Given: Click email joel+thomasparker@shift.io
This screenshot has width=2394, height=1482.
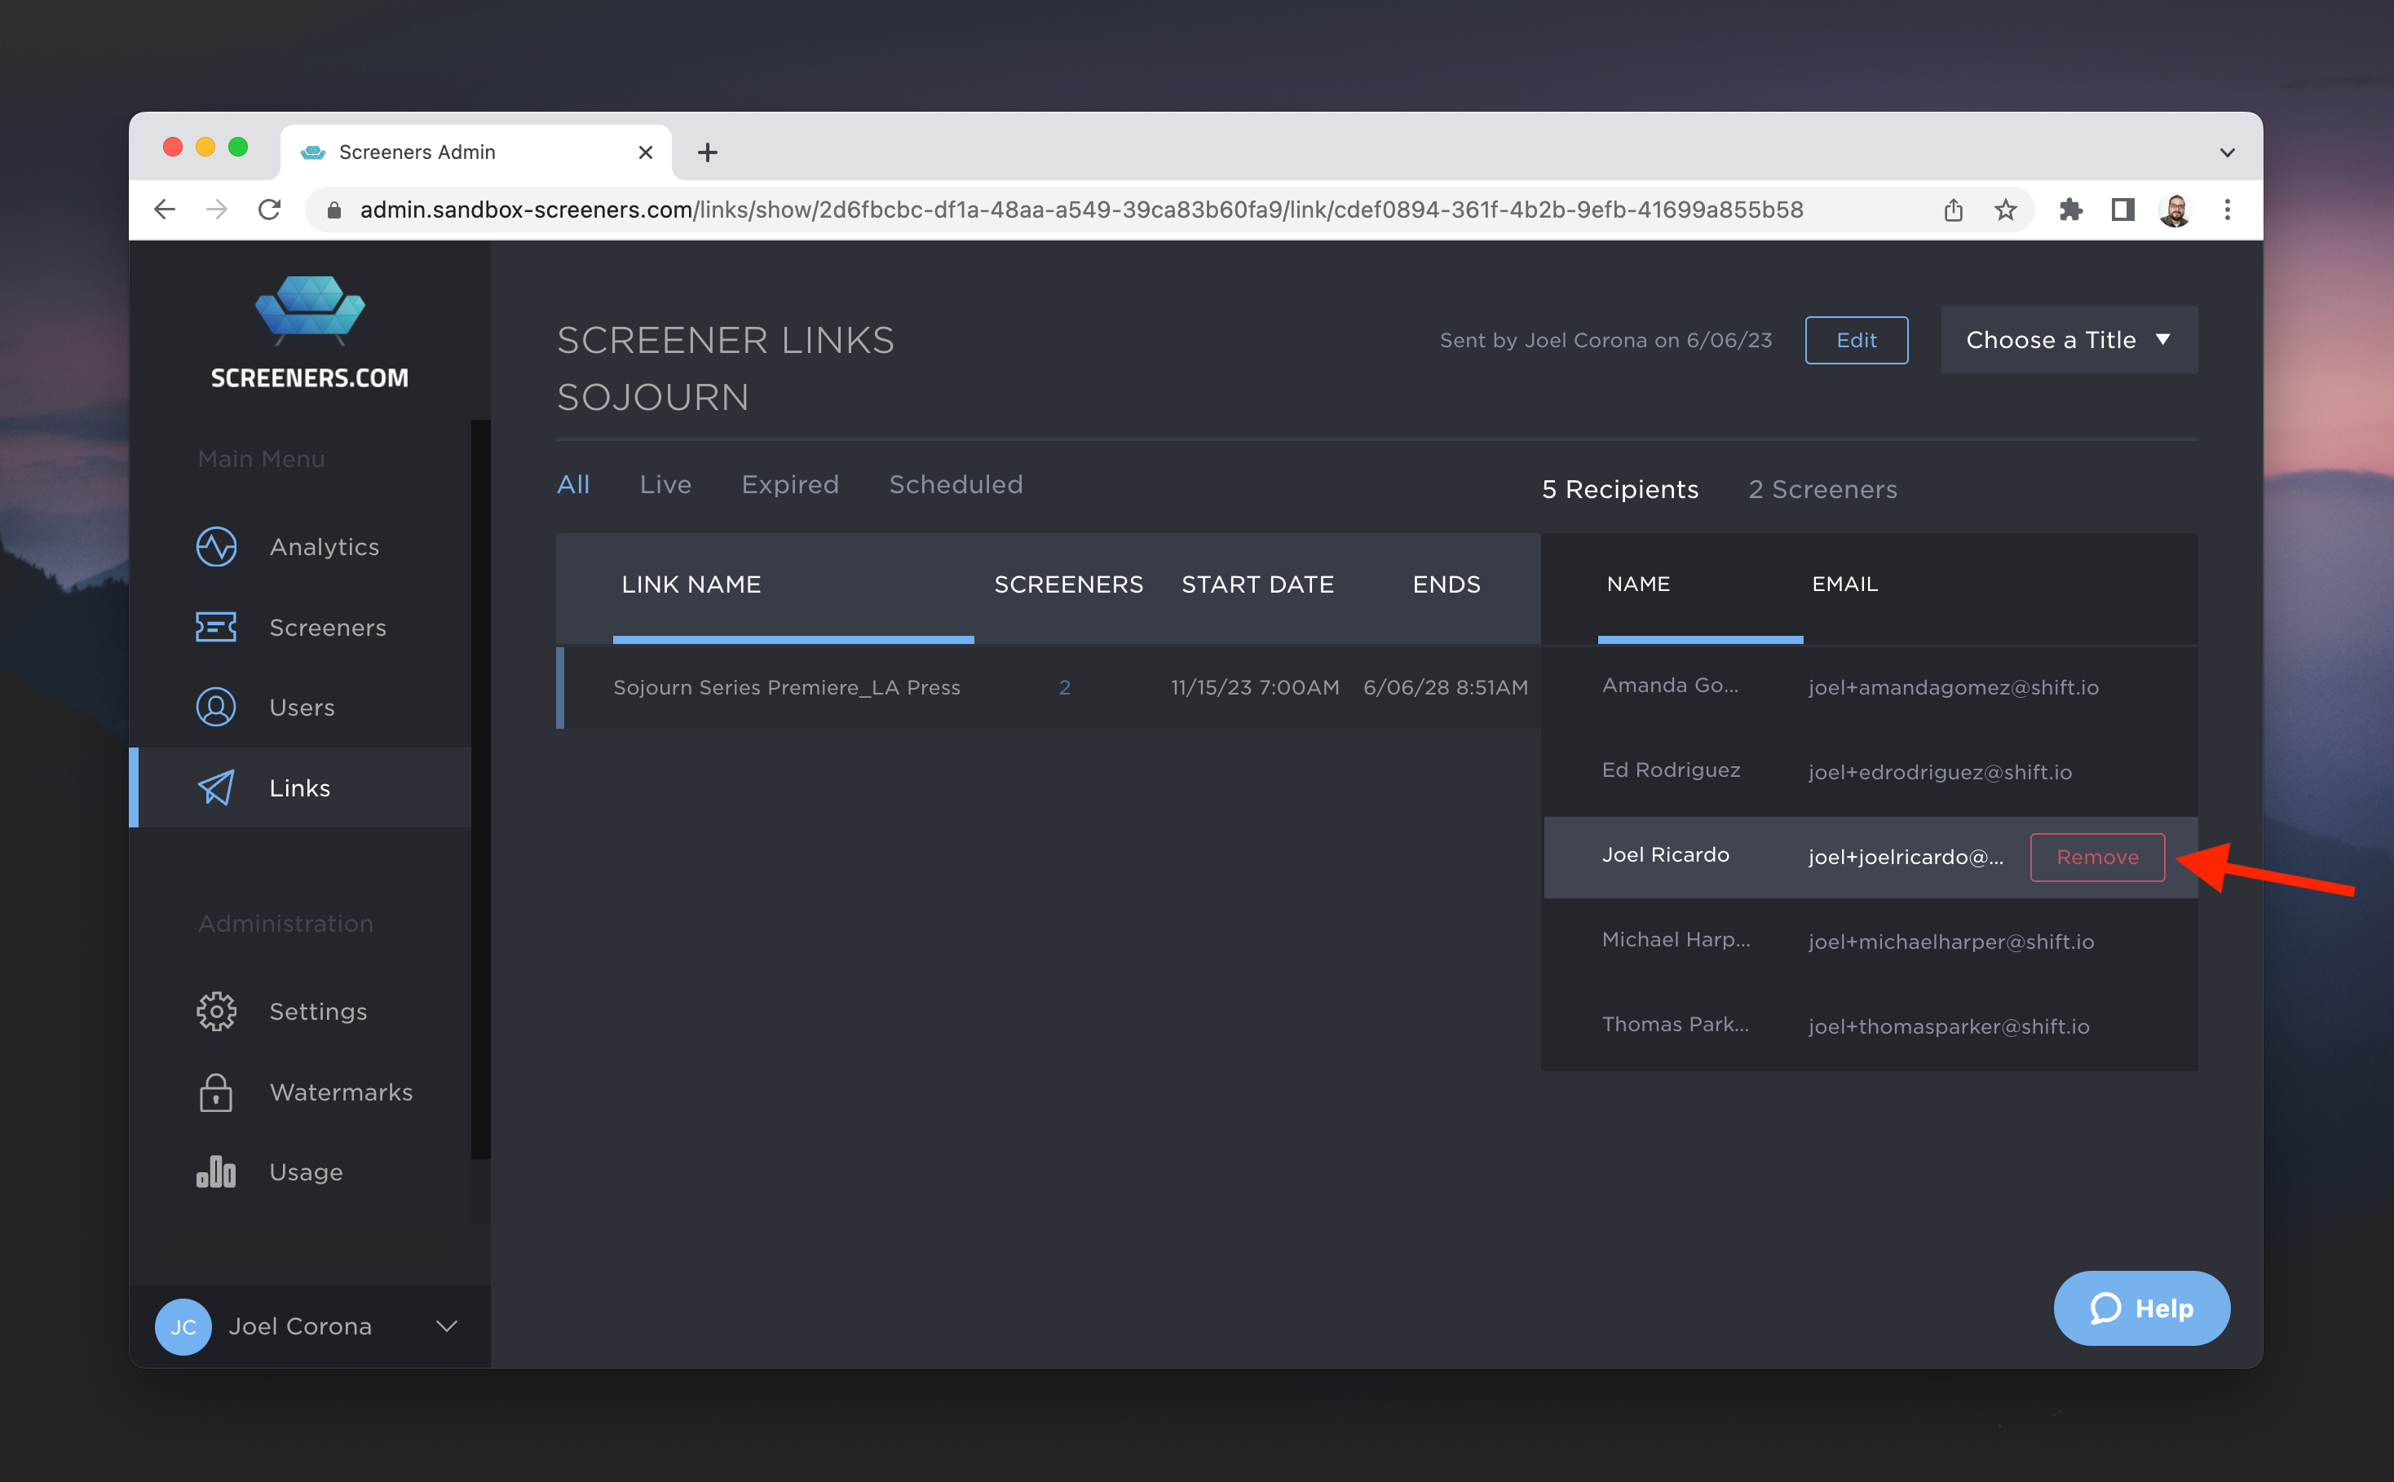Looking at the screenshot, I should coord(1948,1026).
